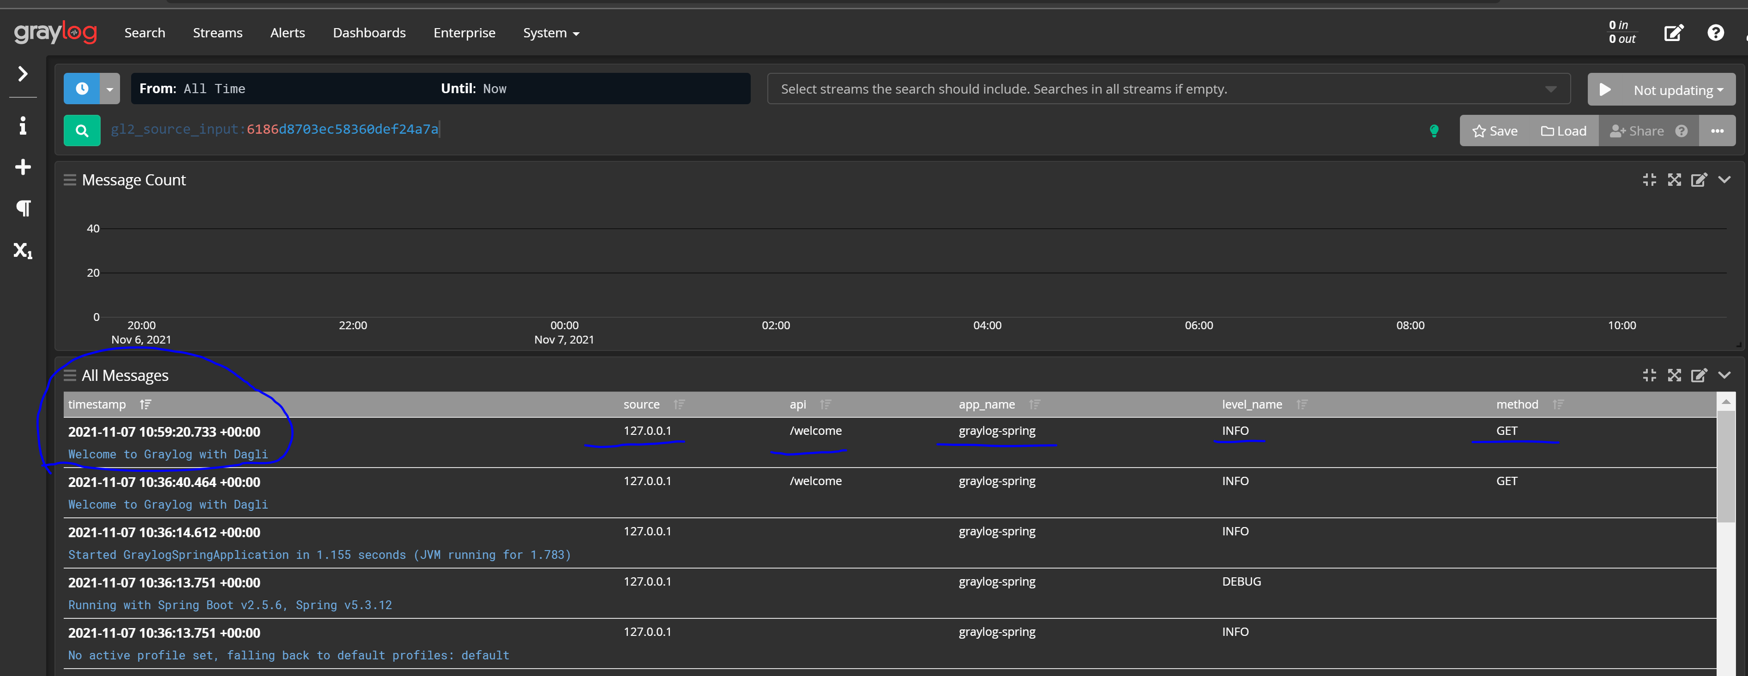
Task: Sort by the source column
Action: [x=679, y=404]
